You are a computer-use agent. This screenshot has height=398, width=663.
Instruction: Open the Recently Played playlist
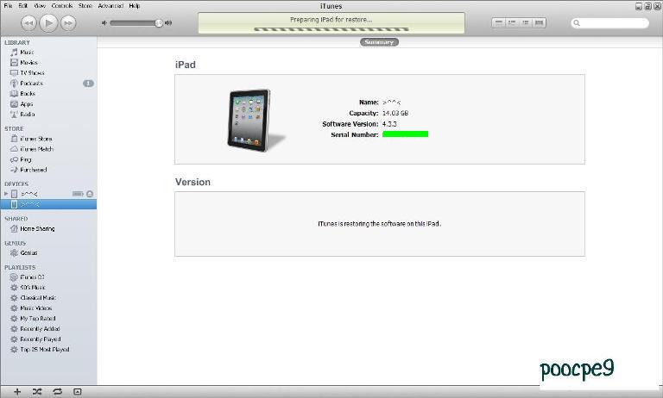point(41,339)
